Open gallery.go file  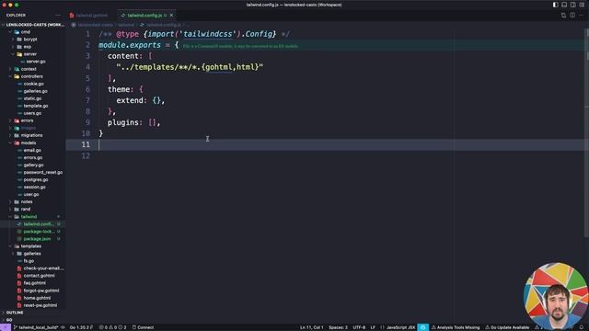[x=33, y=165]
